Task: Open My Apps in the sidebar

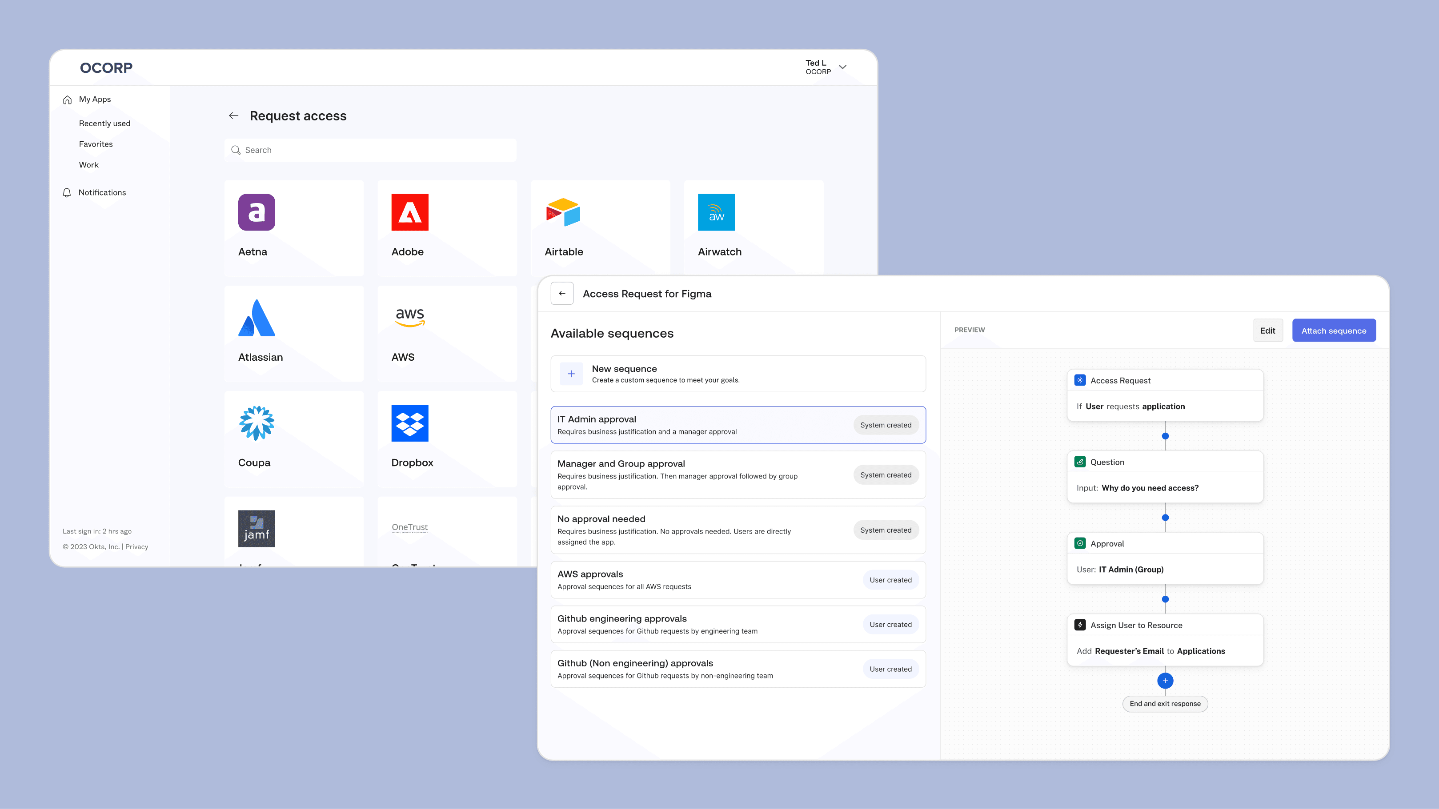Action: [95, 100]
